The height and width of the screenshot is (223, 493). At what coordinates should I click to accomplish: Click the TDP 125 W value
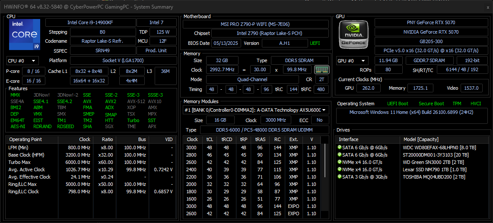coord(163,32)
